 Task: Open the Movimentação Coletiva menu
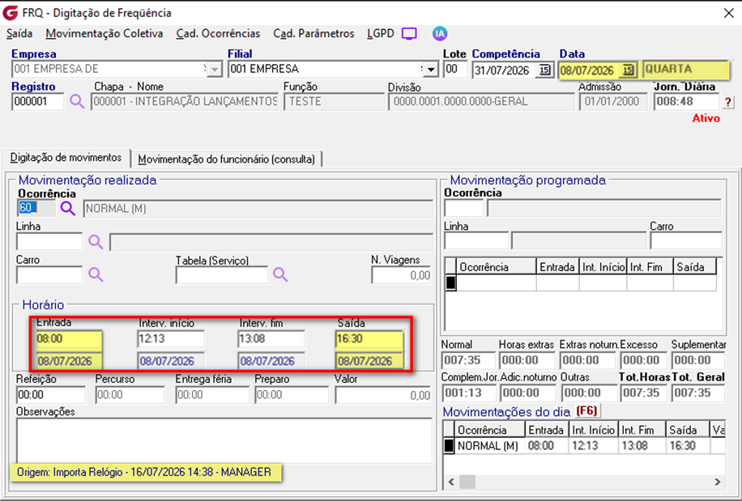click(x=104, y=33)
